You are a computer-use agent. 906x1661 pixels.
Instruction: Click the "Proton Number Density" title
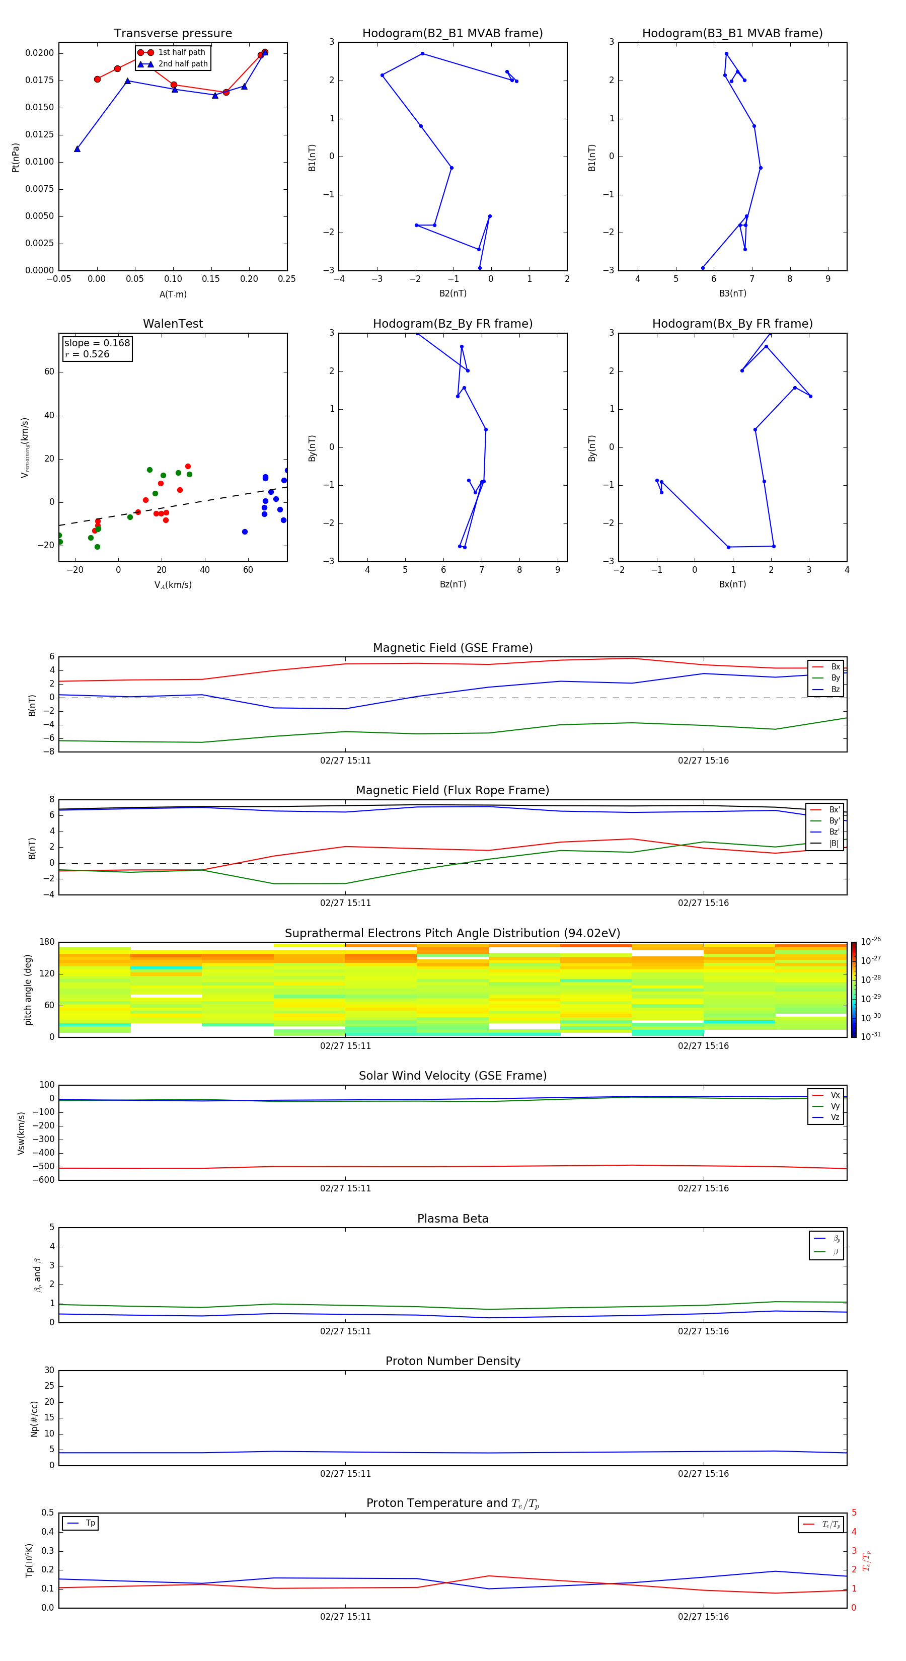click(452, 1361)
